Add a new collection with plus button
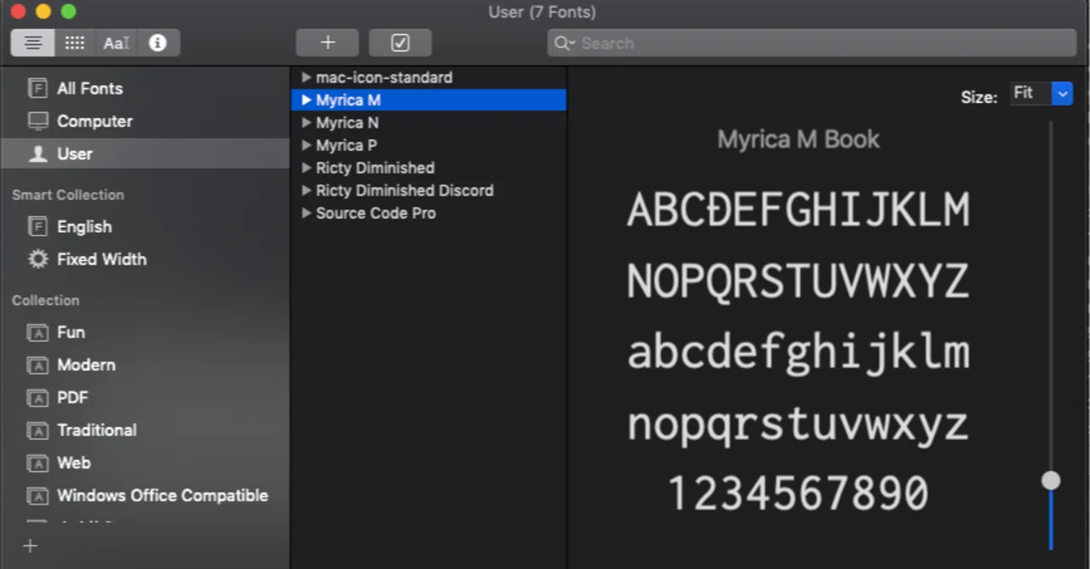1090x569 pixels. (30, 546)
